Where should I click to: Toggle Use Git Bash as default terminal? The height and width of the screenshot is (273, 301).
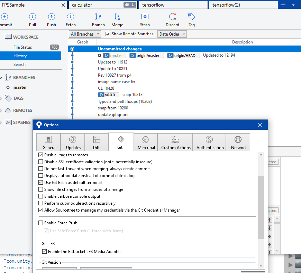(x=41, y=183)
